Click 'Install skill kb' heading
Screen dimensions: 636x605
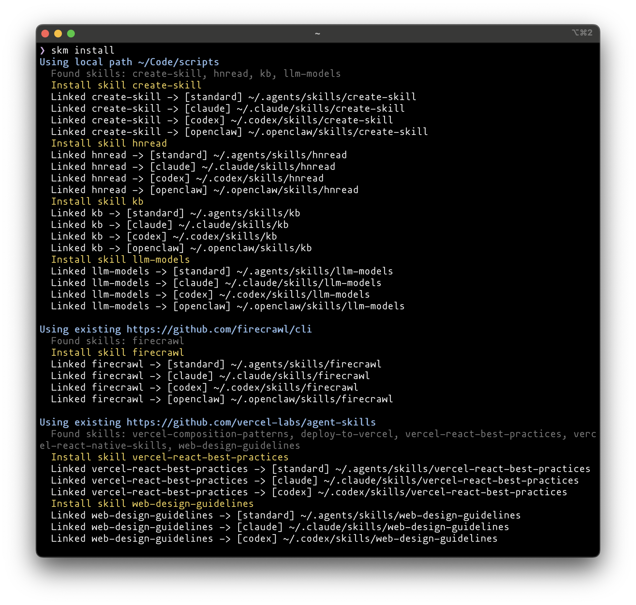97,201
